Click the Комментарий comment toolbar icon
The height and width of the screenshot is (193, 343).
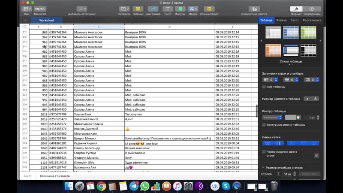(x=209, y=9)
